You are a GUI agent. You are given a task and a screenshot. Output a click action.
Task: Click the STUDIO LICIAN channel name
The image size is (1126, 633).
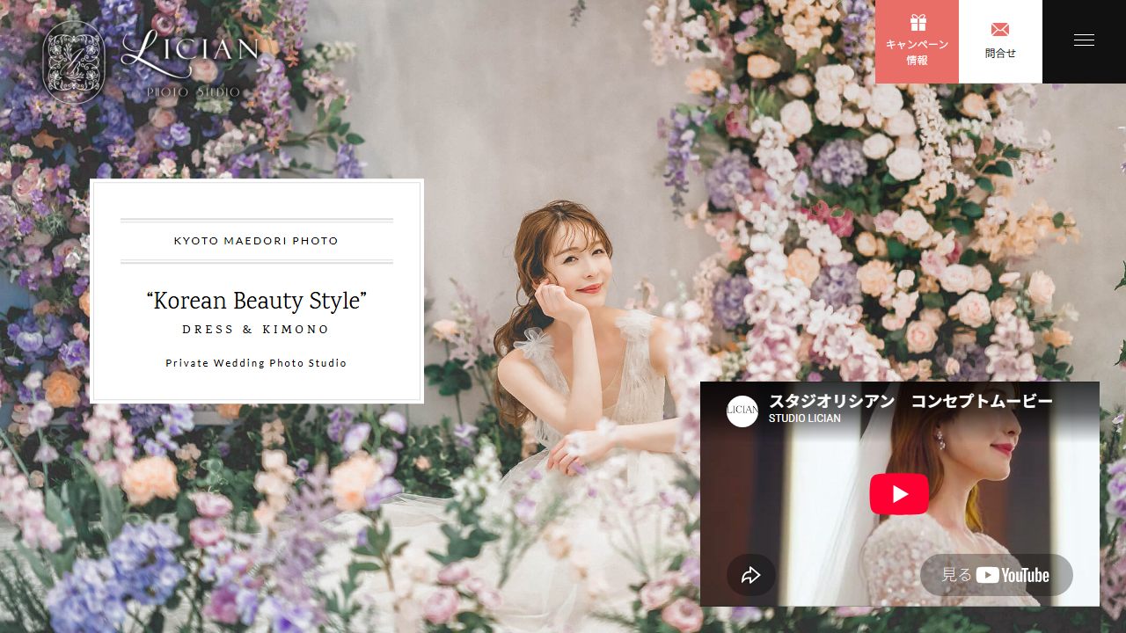805,418
